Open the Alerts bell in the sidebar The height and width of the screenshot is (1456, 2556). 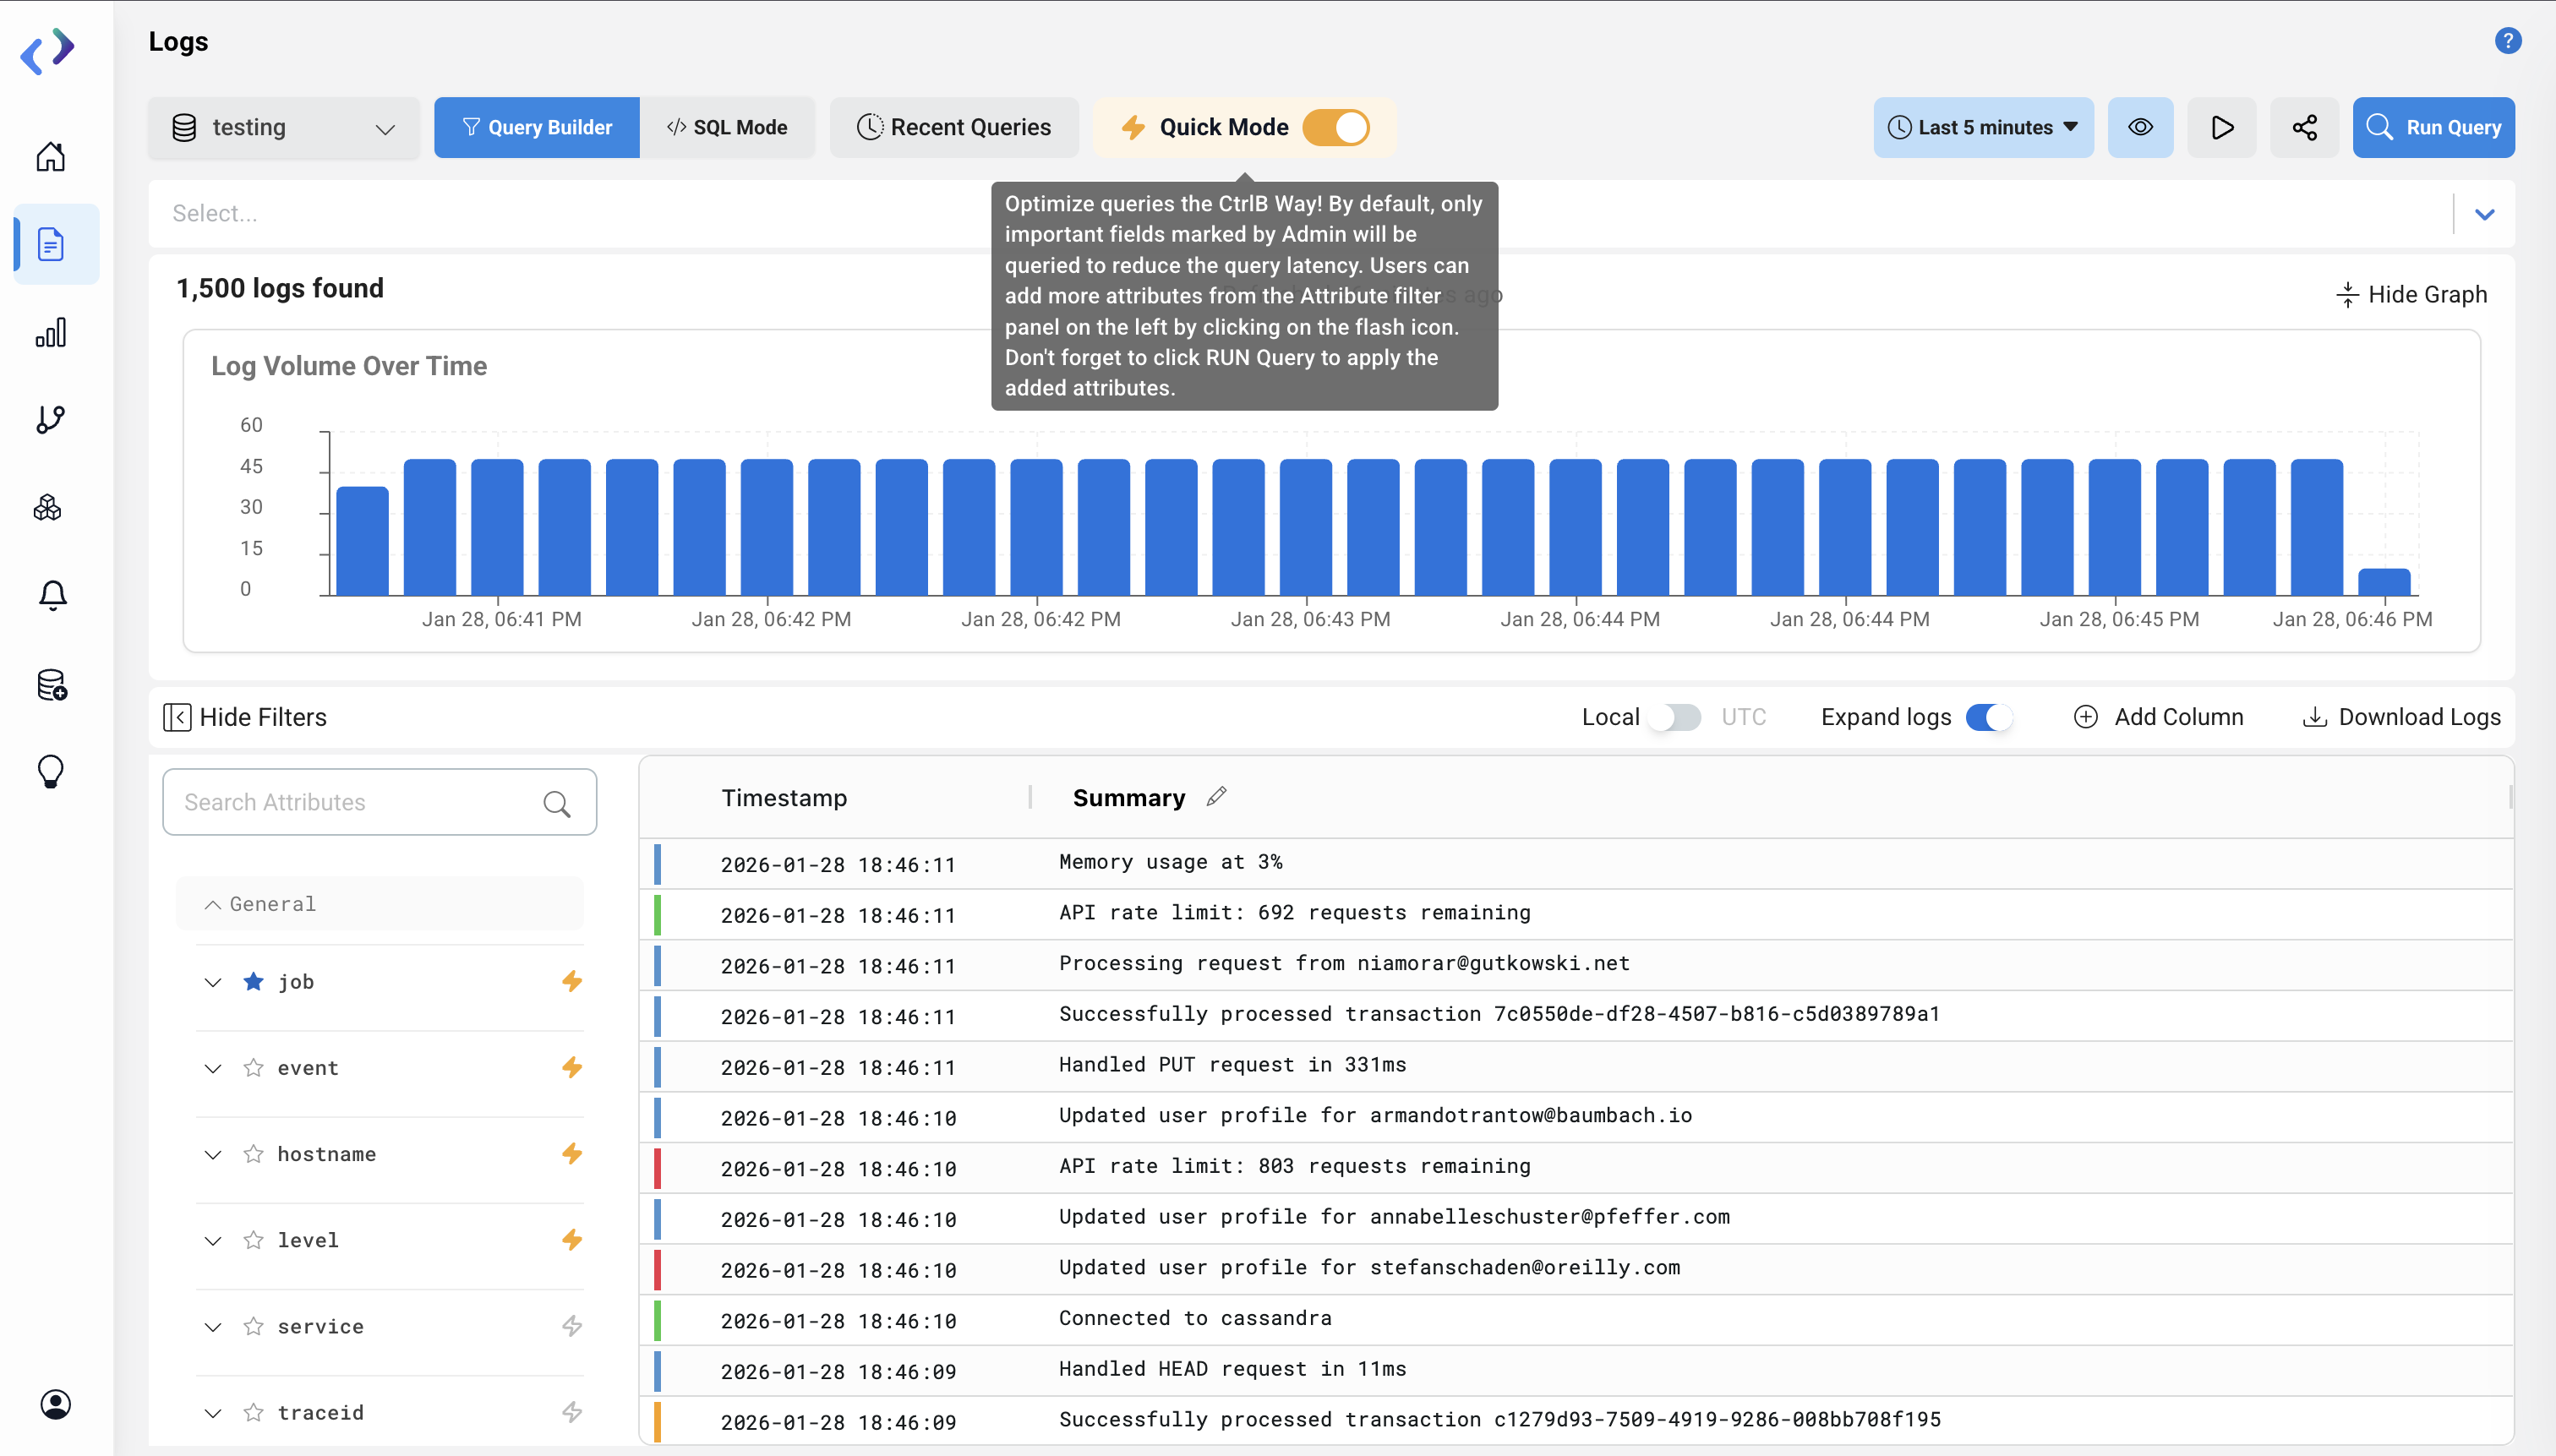pyautogui.click(x=51, y=595)
